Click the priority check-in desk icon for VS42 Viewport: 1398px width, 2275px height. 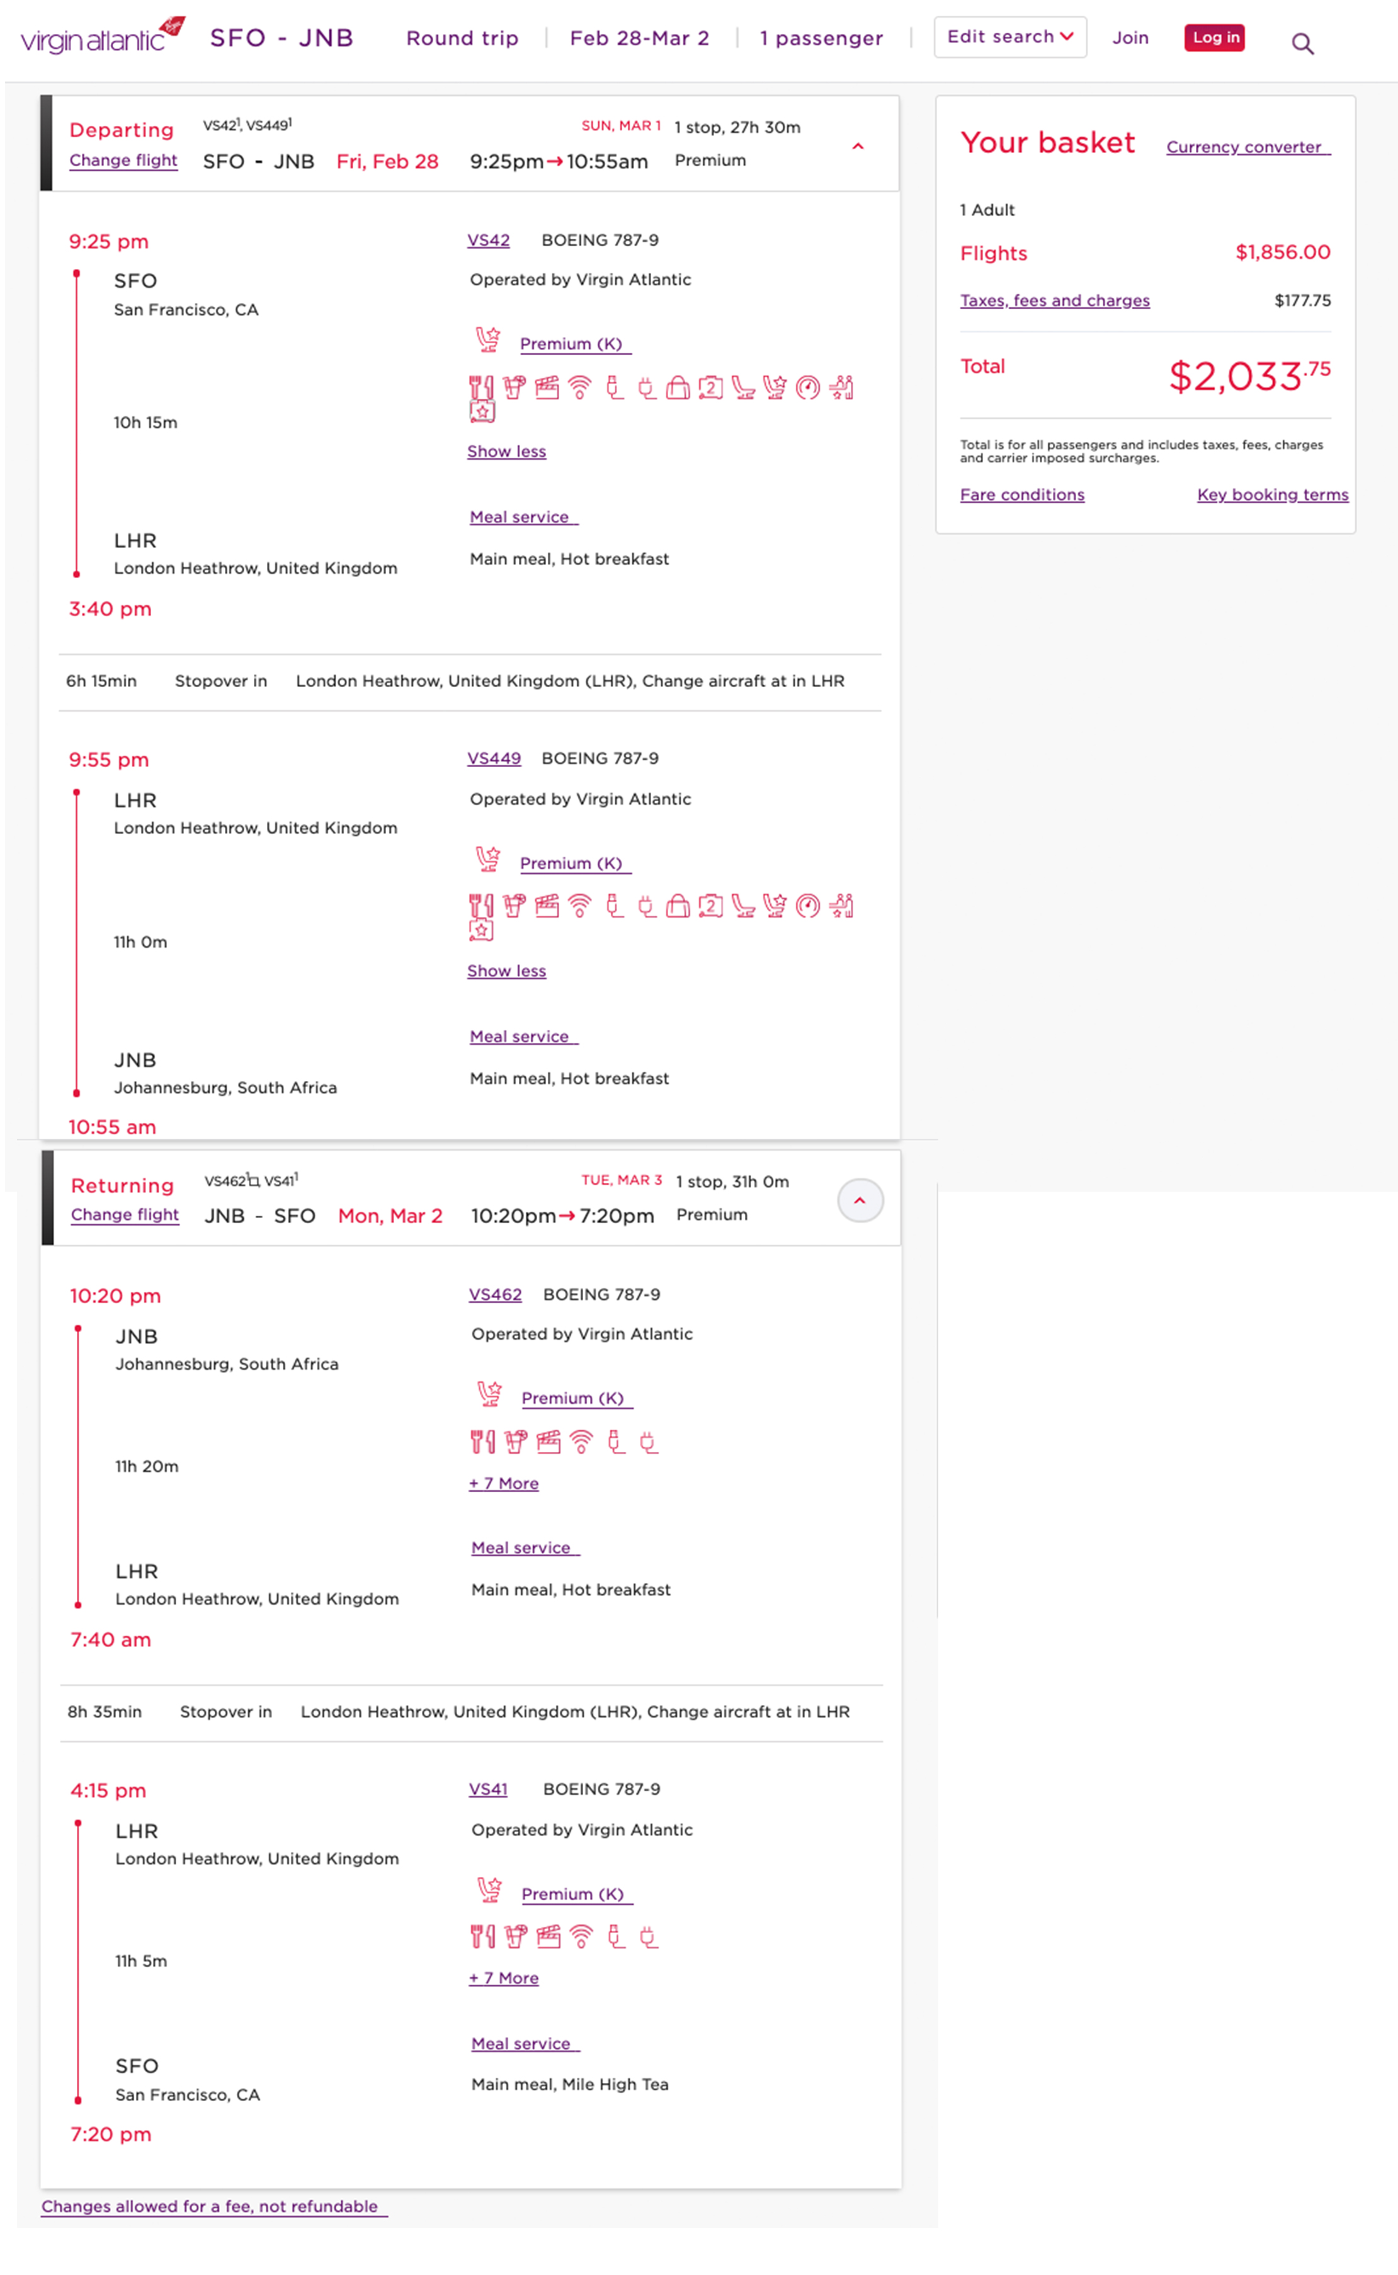coord(841,387)
